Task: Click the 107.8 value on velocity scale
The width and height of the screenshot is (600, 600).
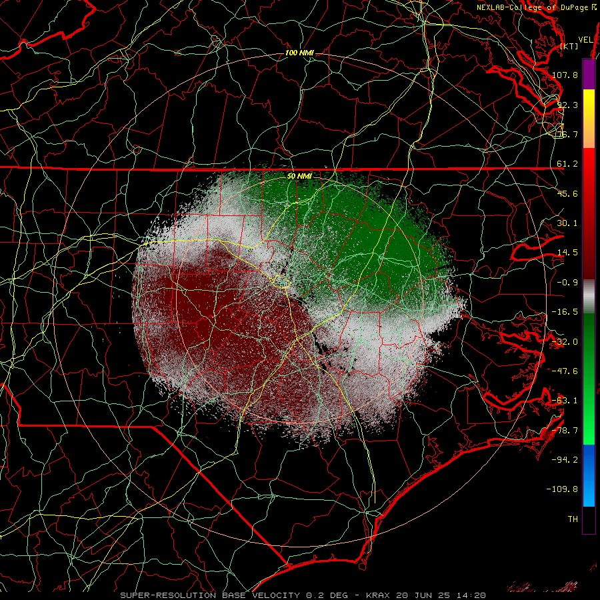Action: tap(565, 75)
